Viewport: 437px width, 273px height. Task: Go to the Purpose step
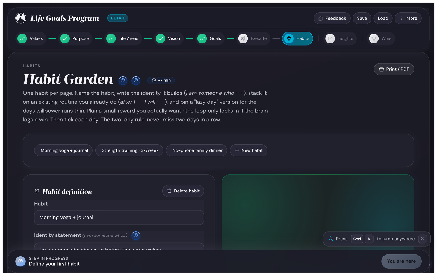pos(75,38)
